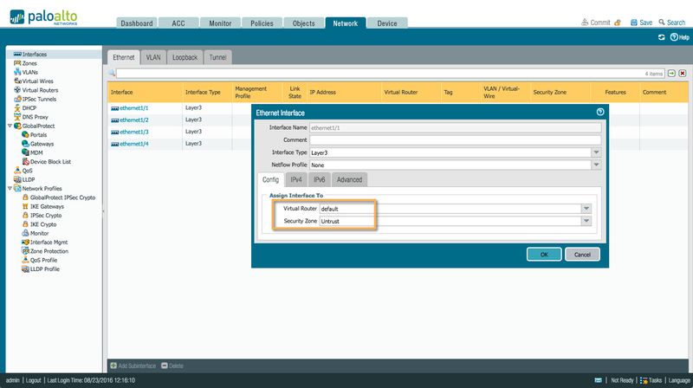Open the Tasks icon in status bar

coord(643,380)
